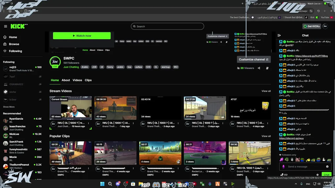Open the 00:17 Rocket League clip thumbnail
This screenshot has height=188, width=335.
point(160,153)
